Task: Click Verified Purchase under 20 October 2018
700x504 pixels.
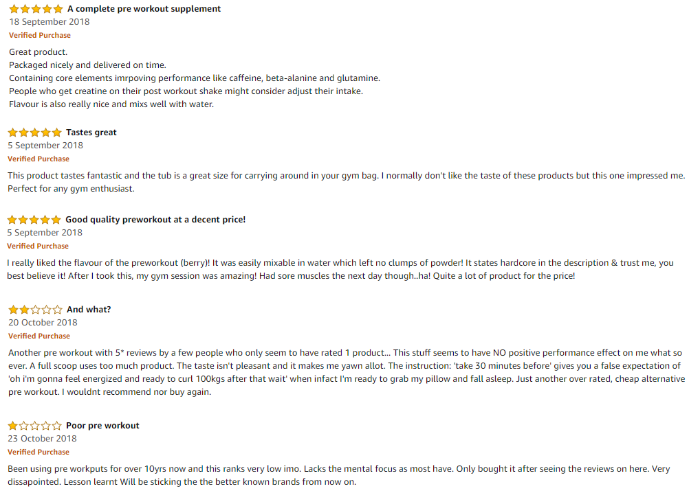Action: pyautogui.click(x=39, y=336)
